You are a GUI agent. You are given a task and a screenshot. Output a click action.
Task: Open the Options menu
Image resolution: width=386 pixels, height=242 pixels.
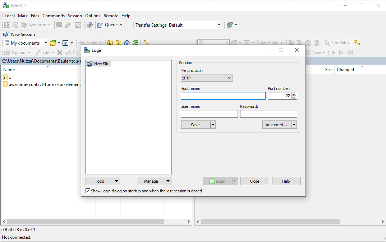click(93, 16)
